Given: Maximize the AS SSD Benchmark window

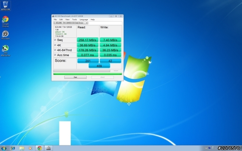Looking at the screenshot, I should click(x=116, y=16).
